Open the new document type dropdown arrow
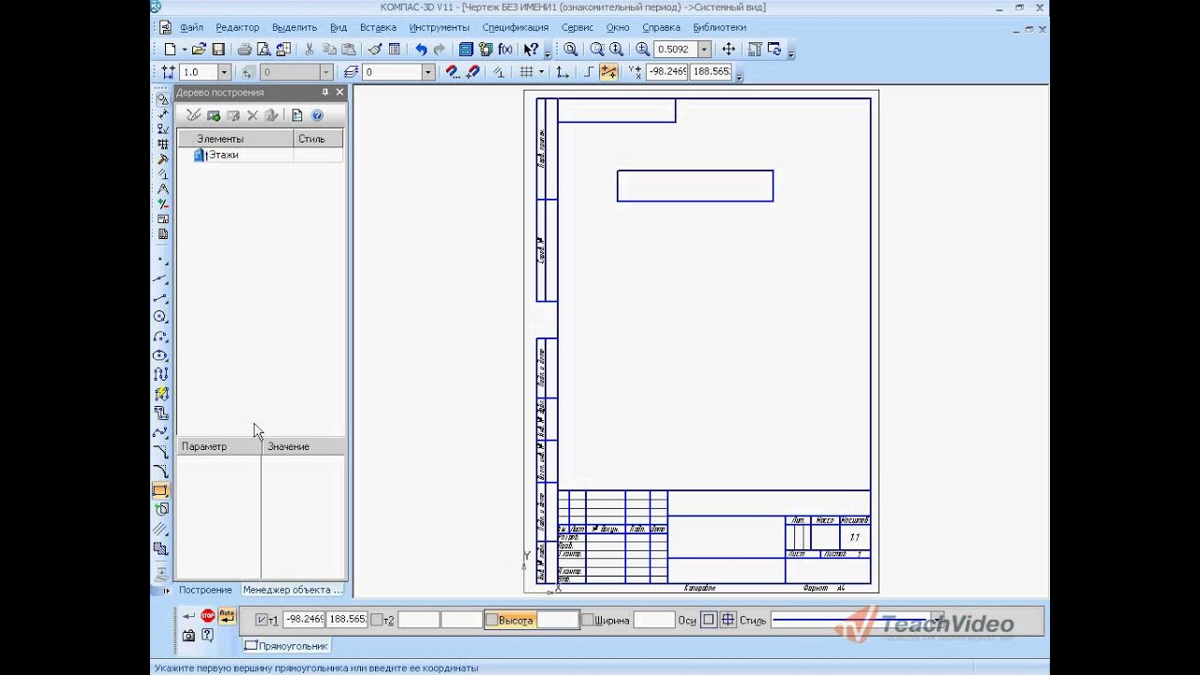The width and height of the screenshot is (1200, 675). (x=185, y=50)
